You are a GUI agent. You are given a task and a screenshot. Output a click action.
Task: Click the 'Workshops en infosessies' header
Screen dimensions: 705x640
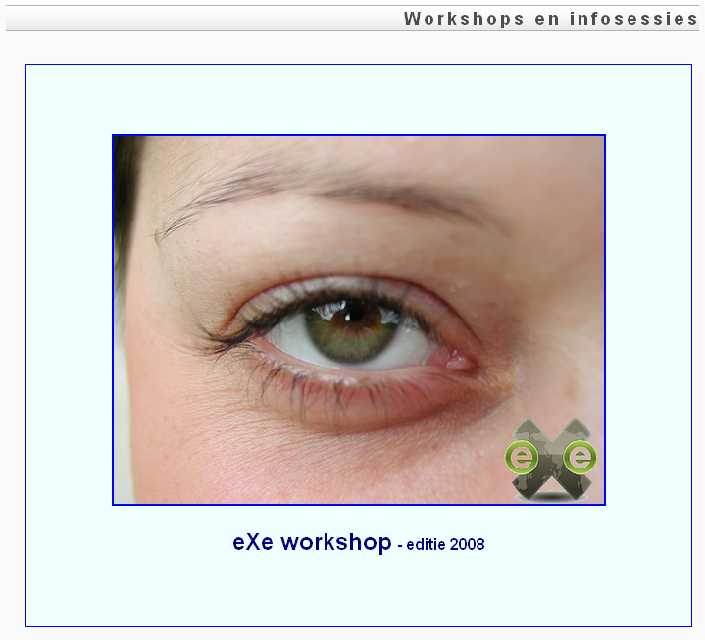[551, 19]
